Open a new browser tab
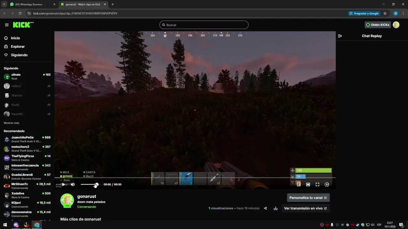 (x=113, y=4)
